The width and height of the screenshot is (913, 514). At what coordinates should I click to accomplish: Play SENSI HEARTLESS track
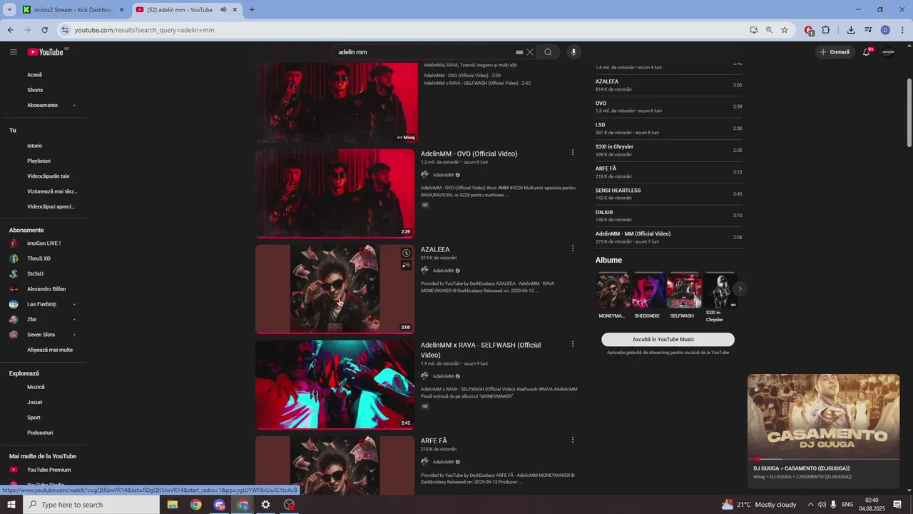668,194
